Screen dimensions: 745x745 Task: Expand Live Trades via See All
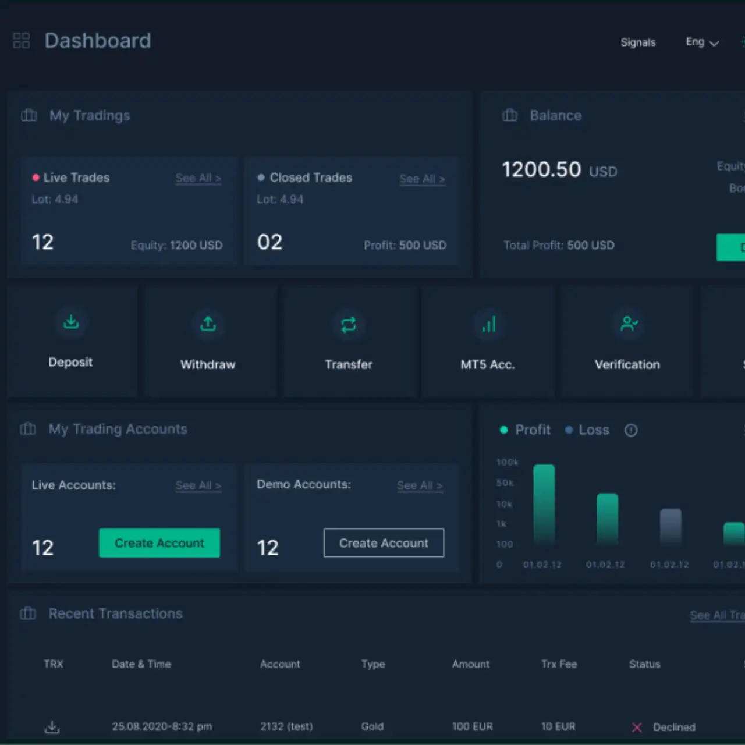(x=198, y=178)
